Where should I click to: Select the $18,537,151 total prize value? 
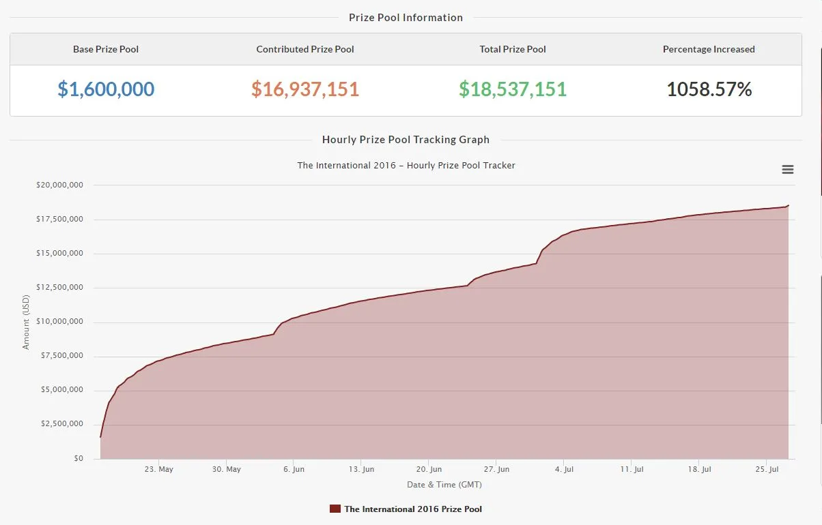[x=513, y=89]
